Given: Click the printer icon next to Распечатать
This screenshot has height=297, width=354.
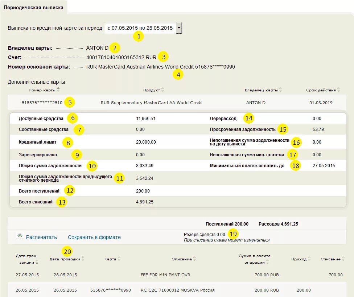Looking at the screenshot, I should tap(20, 236).
